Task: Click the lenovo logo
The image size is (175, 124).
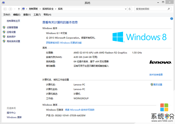Action: [160, 62]
